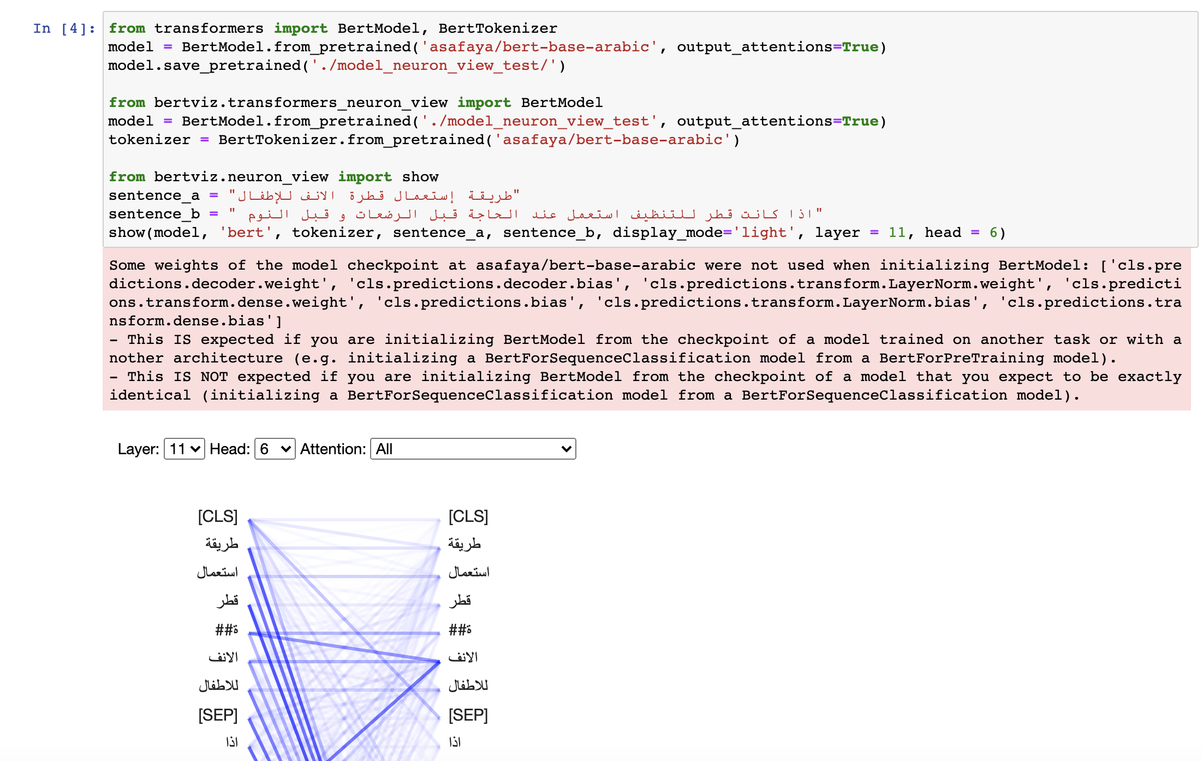Open the Attention dropdown showing All
The image size is (1203, 761).
point(472,449)
